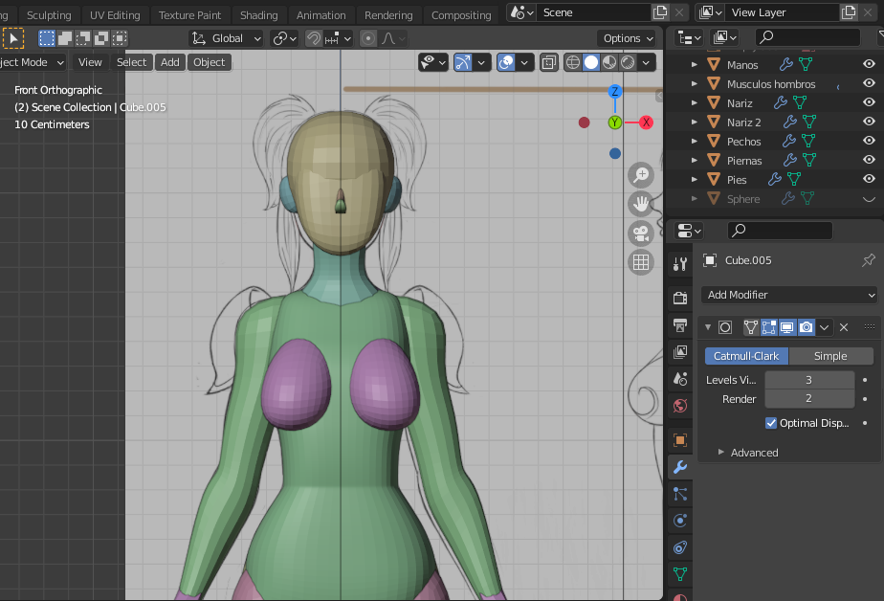Open the Object Data green triangle tab
This screenshot has height=601, width=884.
pos(680,574)
